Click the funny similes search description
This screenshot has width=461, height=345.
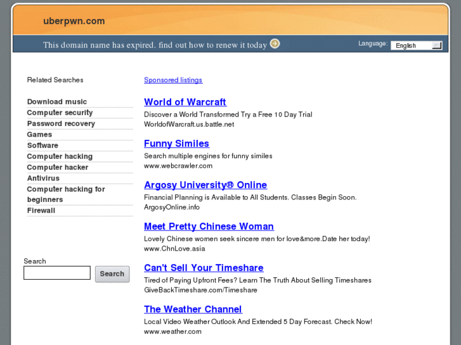click(208, 156)
